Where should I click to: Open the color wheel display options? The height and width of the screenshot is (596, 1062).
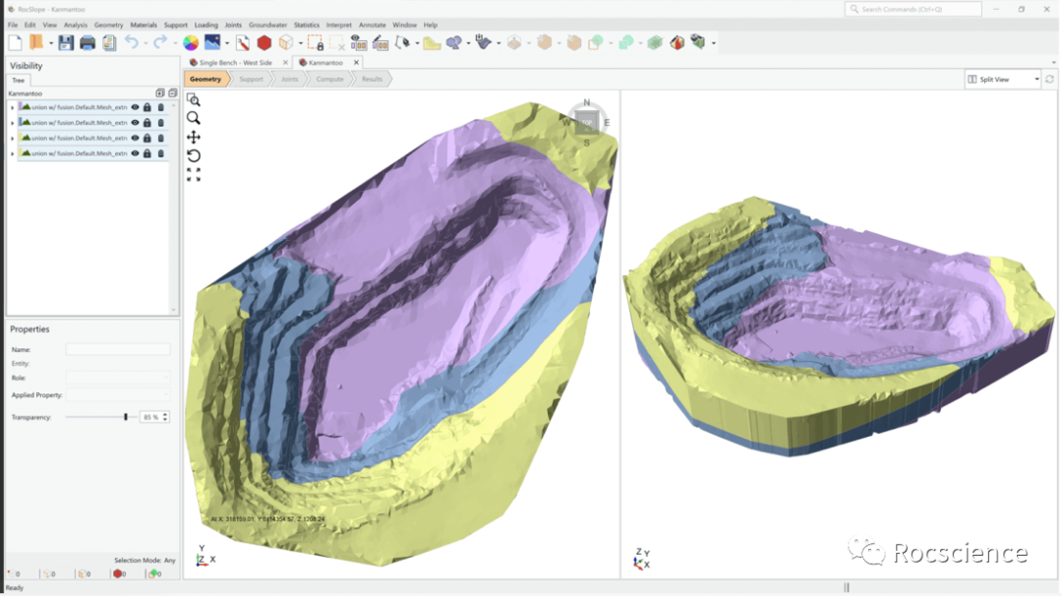(191, 42)
